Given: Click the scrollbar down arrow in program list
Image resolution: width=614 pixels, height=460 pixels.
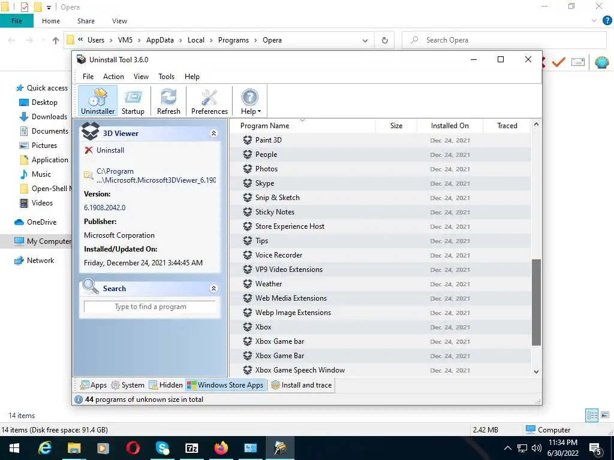Looking at the screenshot, I should [x=536, y=371].
